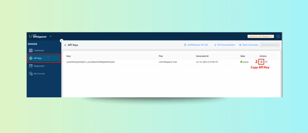
Task: Click the Actions column header
Action: coord(263,56)
